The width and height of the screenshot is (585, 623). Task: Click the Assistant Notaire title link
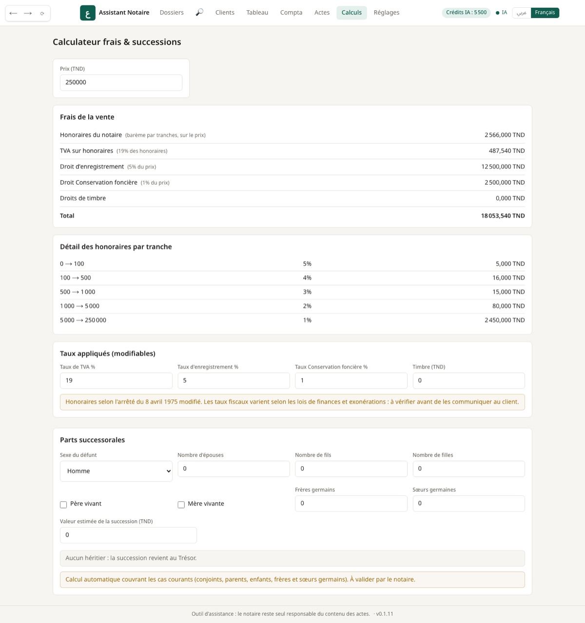pos(124,13)
